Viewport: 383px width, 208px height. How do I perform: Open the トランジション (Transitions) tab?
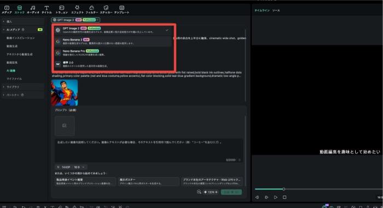(61, 9)
